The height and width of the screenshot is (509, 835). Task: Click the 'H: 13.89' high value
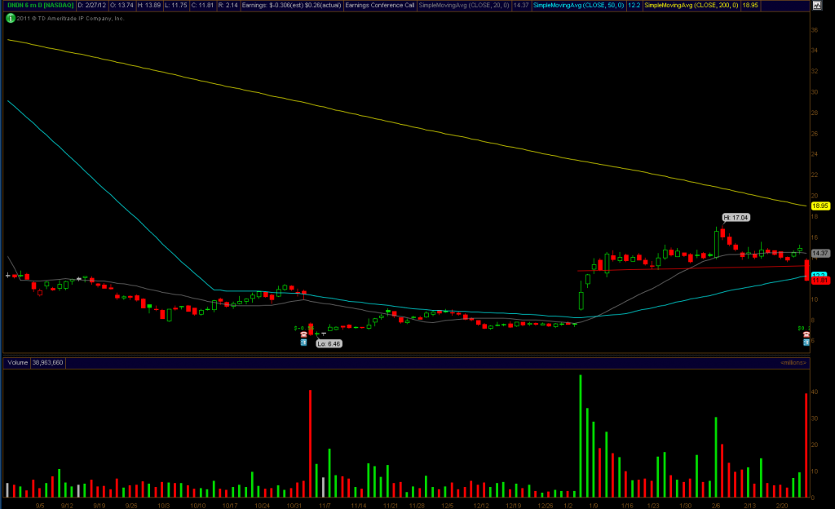pos(149,6)
